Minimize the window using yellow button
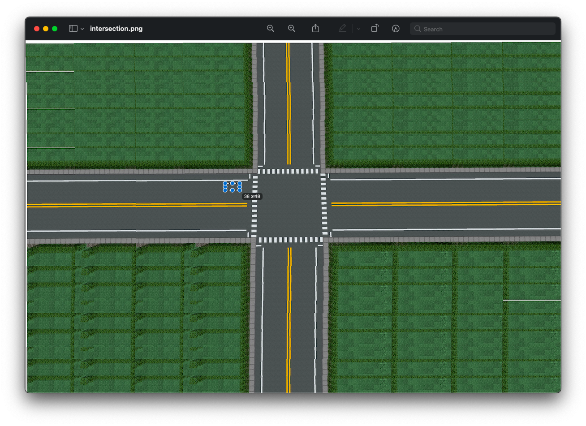 point(46,29)
